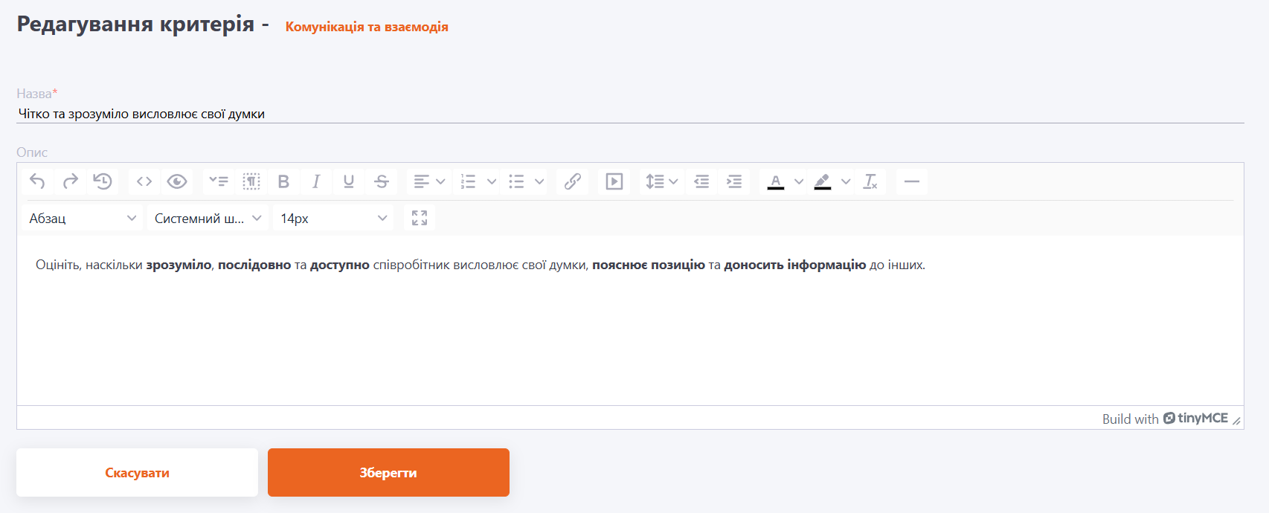The height and width of the screenshot is (513, 1269).
Task: Apply a numbered list
Action: click(468, 181)
